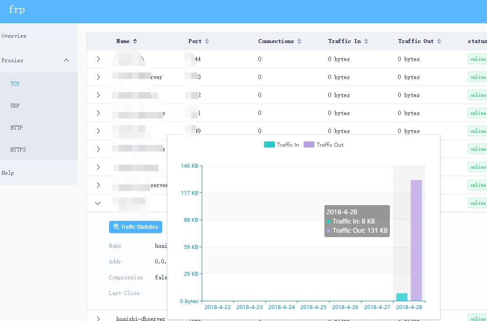Image resolution: width=487 pixels, height=321 pixels.
Task: Click the Last Close detail label
Action: tap(124, 293)
